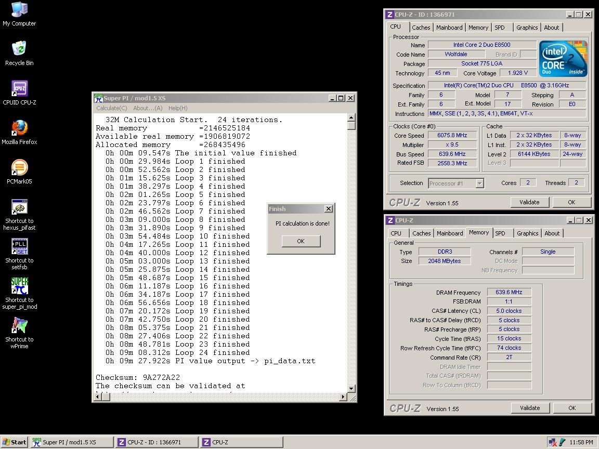The image size is (599, 449).
Task: Click Validate in the lower CPU-Z window
Action: (x=530, y=408)
